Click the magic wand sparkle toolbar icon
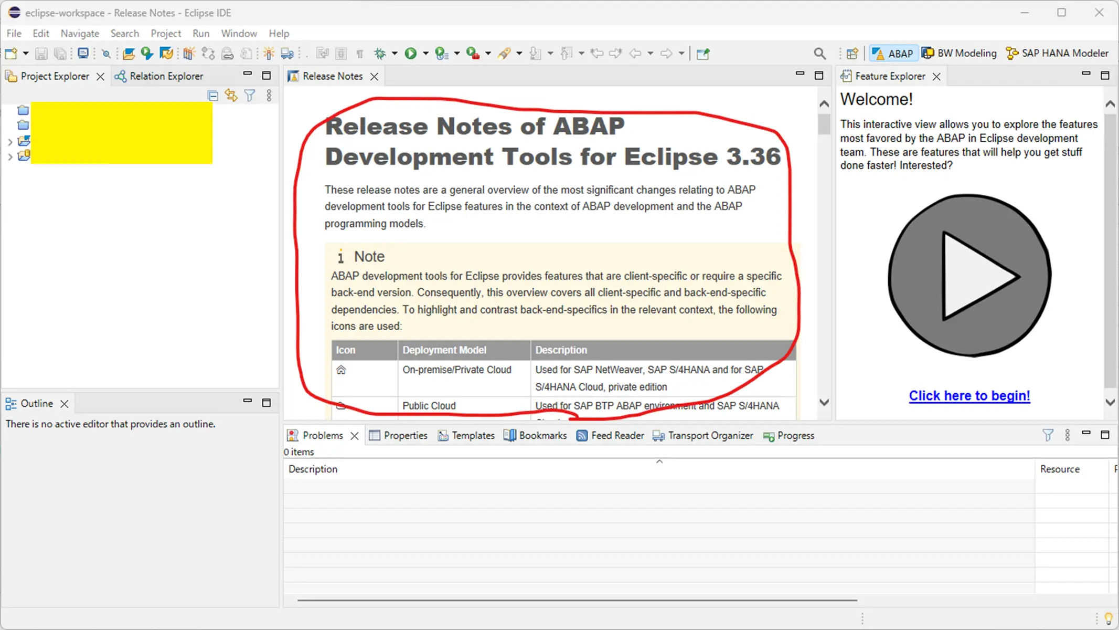This screenshot has height=630, width=1119. (x=269, y=53)
